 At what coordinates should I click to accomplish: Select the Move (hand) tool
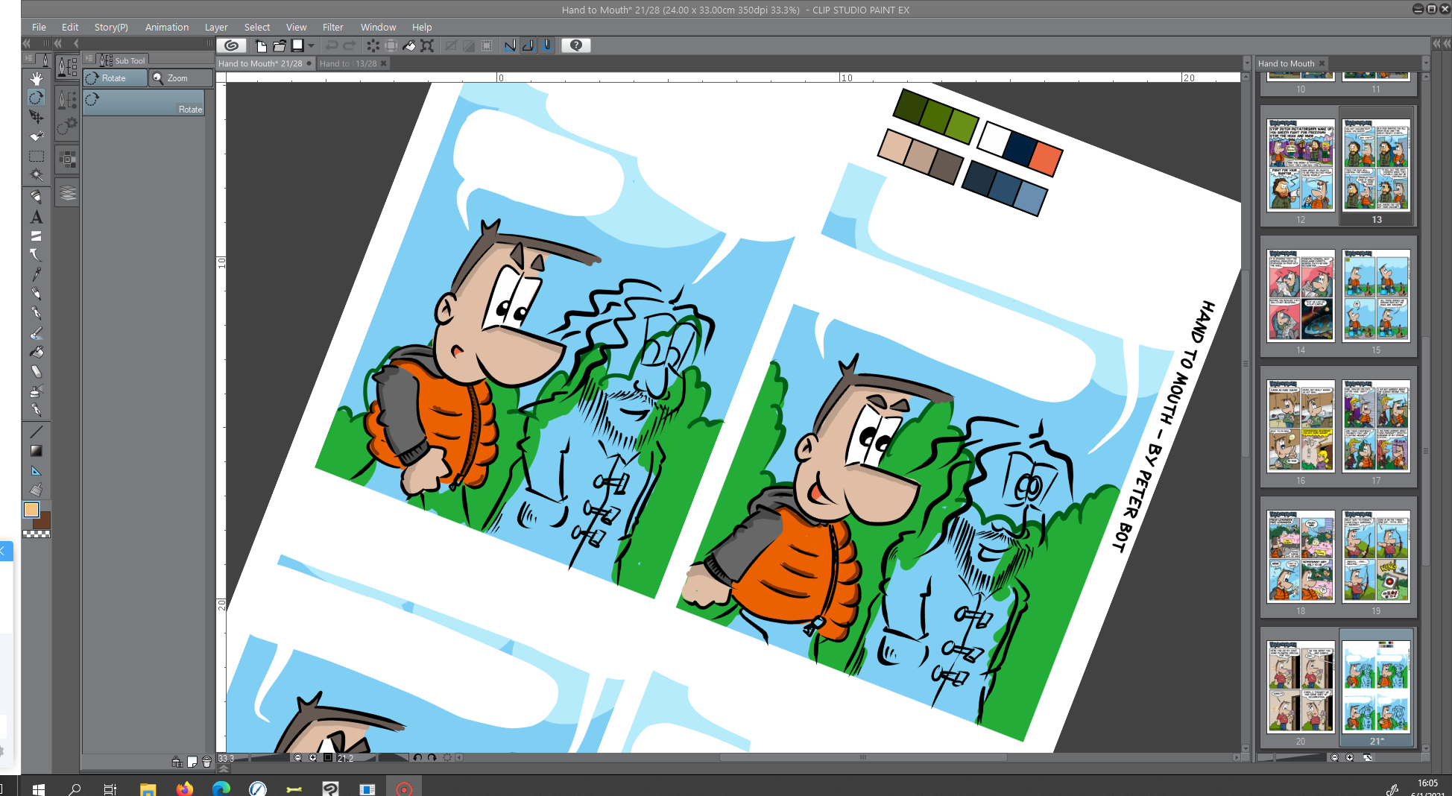[36, 78]
